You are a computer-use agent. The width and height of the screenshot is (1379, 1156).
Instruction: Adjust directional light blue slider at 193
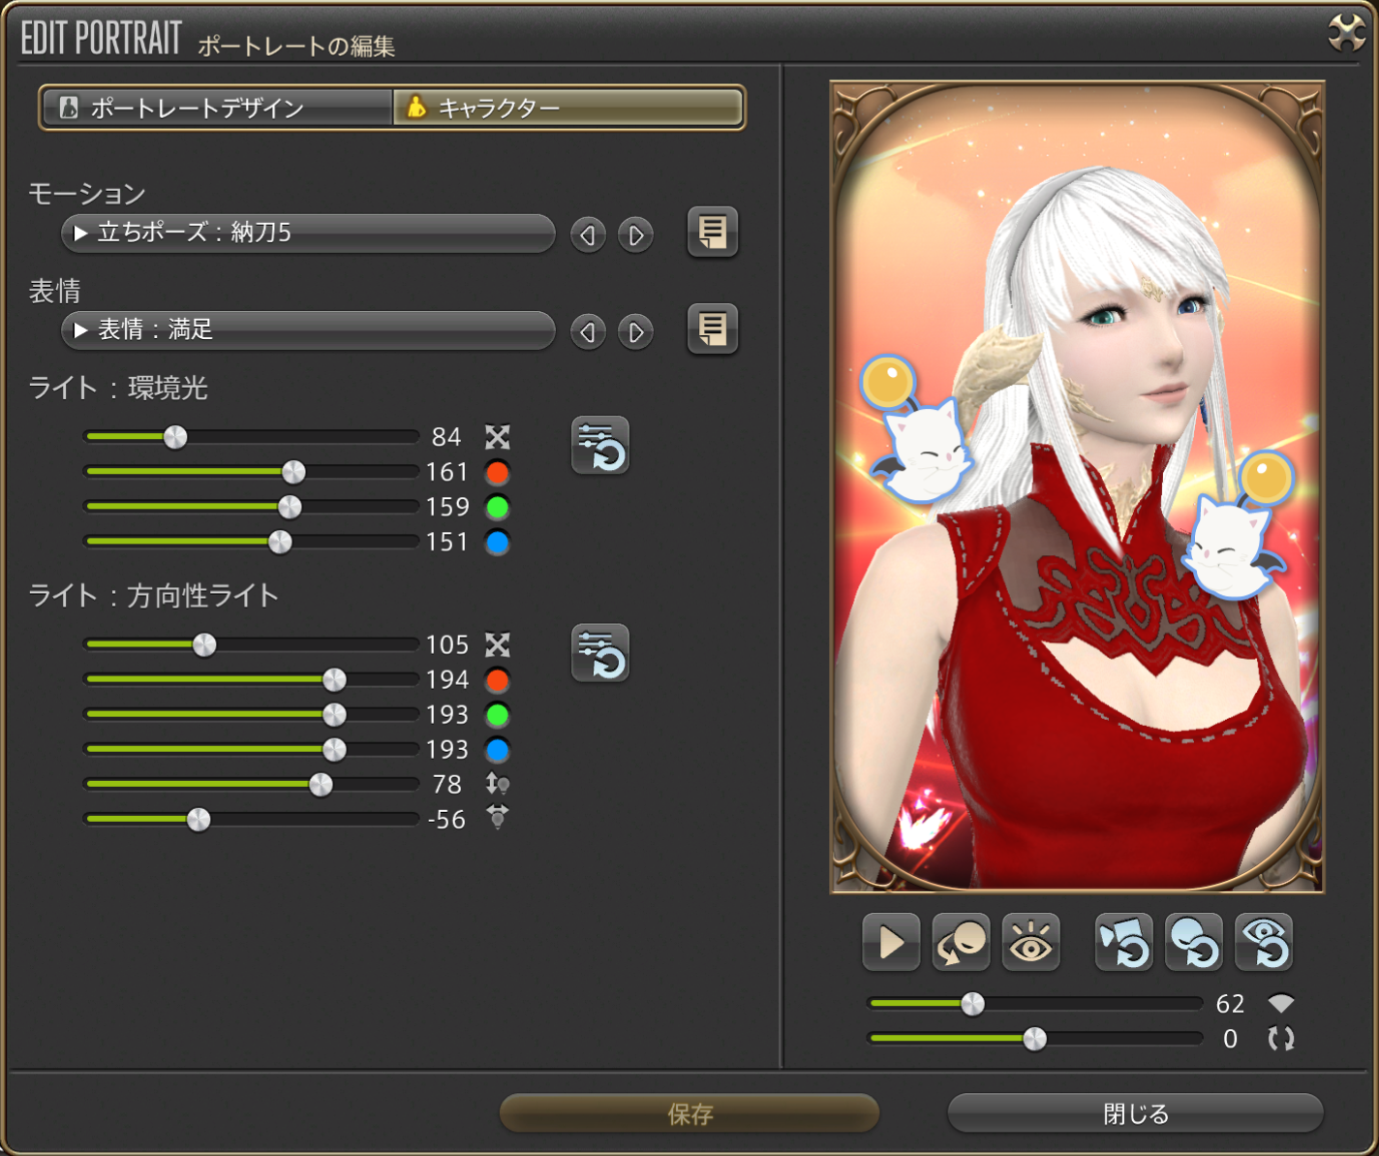tap(252, 749)
